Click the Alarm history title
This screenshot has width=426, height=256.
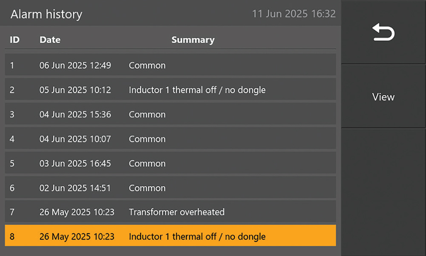[x=46, y=14]
